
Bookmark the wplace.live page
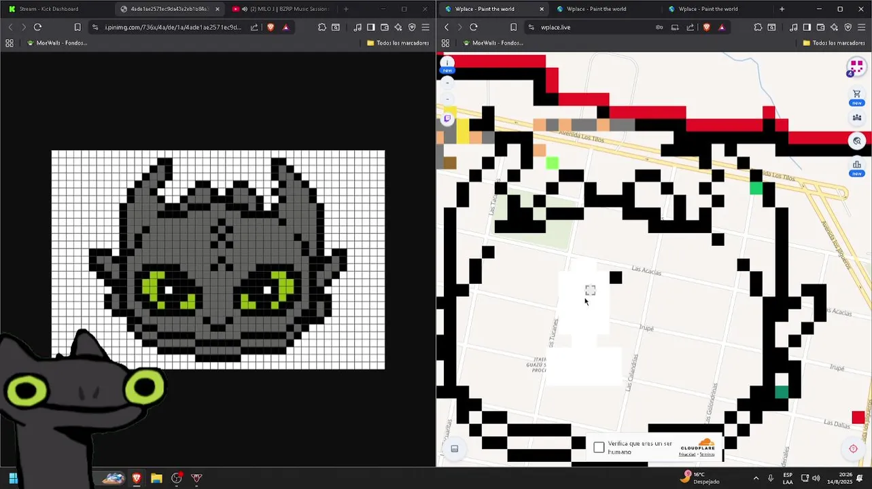coord(513,27)
